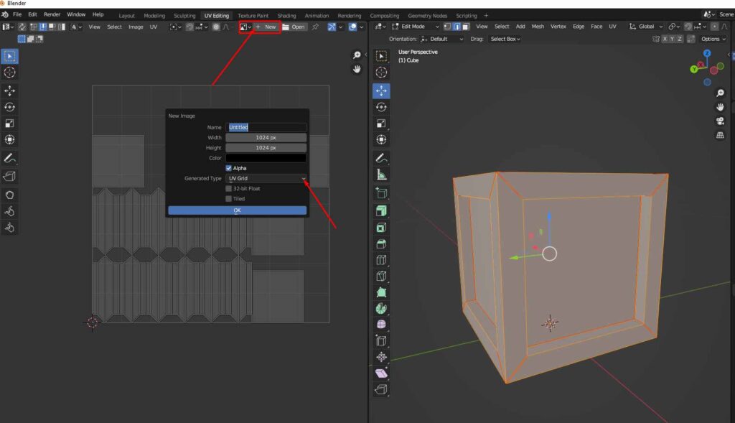The width and height of the screenshot is (735, 423).
Task: Enable edge select mode in 3D viewport
Action: coord(456,27)
